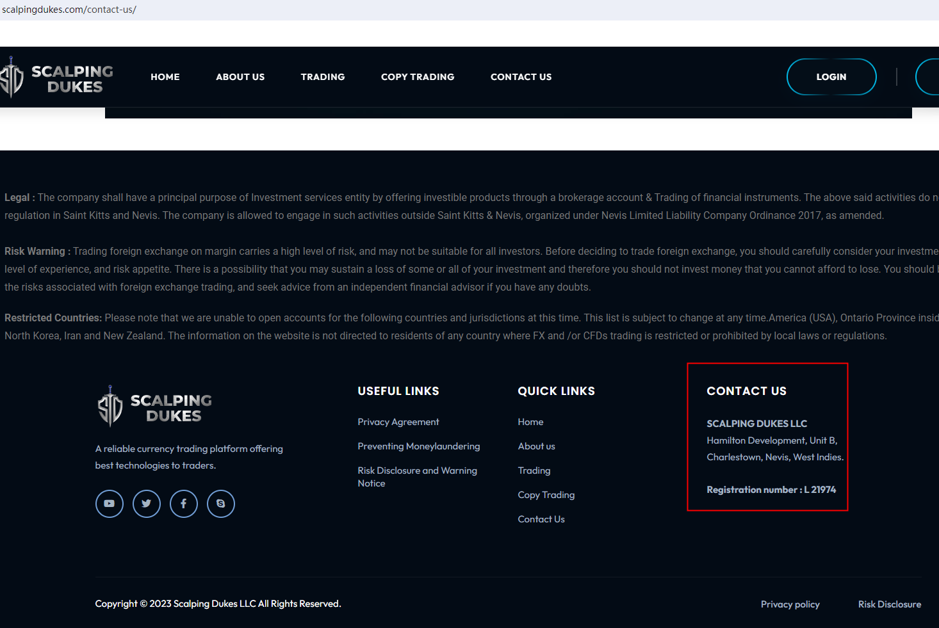
Task: Follow the Copy Trading quick link
Action: point(546,495)
